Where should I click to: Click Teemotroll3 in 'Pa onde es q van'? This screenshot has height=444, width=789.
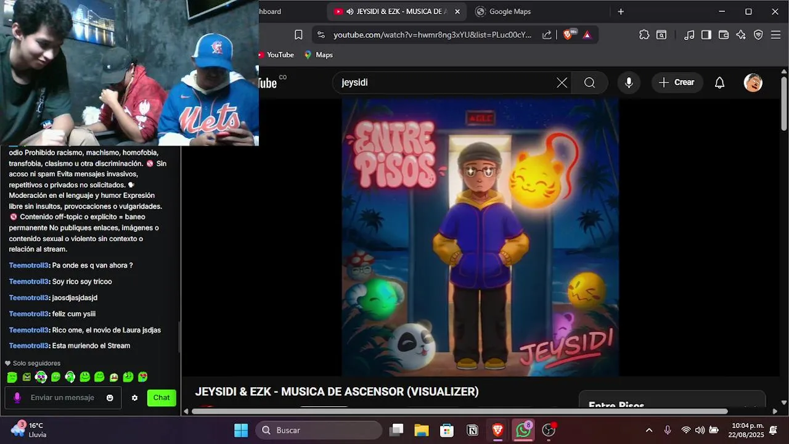[28, 266]
